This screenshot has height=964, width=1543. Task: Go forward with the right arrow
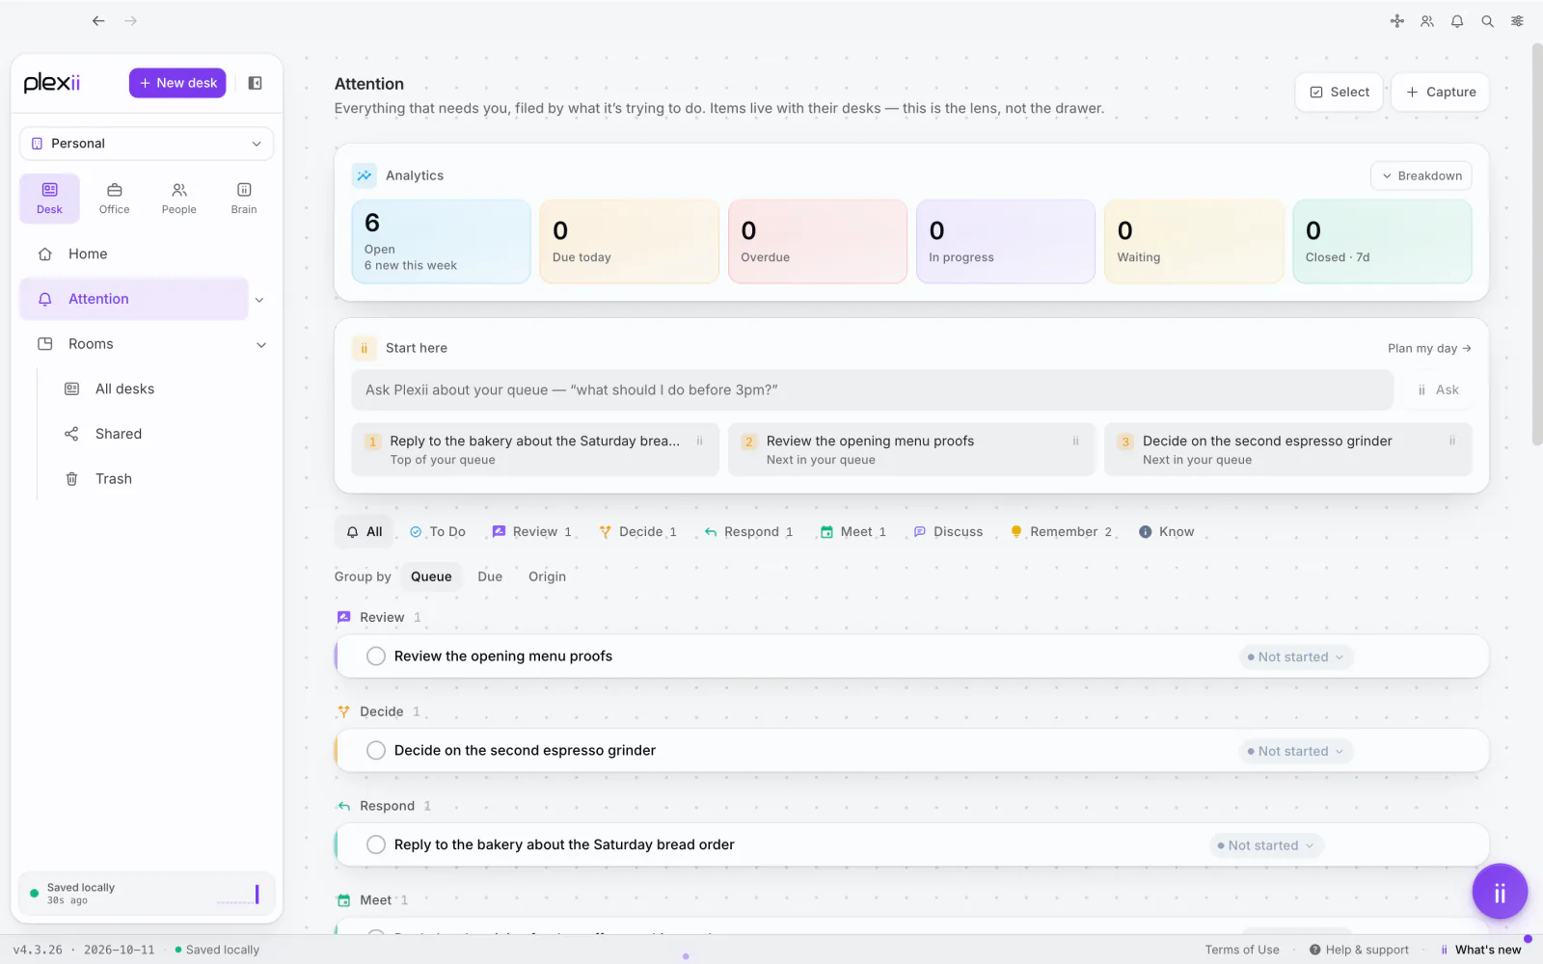click(130, 20)
